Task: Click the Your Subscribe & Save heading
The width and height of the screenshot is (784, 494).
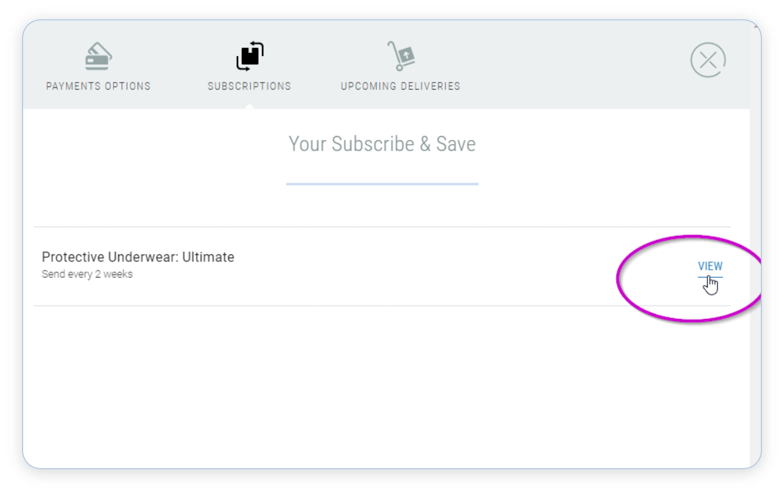Action: click(x=382, y=144)
